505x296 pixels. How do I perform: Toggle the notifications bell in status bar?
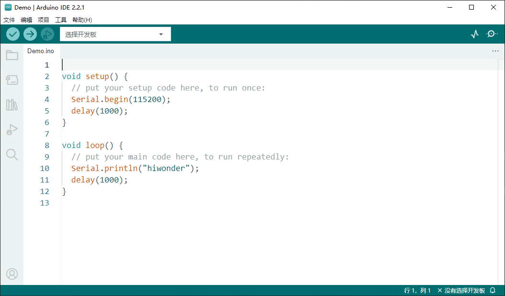pos(493,291)
